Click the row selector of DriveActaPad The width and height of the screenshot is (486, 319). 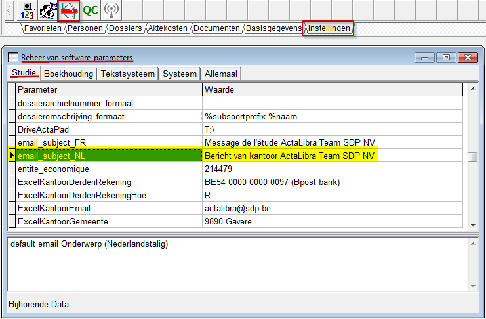pyautogui.click(x=12, y=129)
